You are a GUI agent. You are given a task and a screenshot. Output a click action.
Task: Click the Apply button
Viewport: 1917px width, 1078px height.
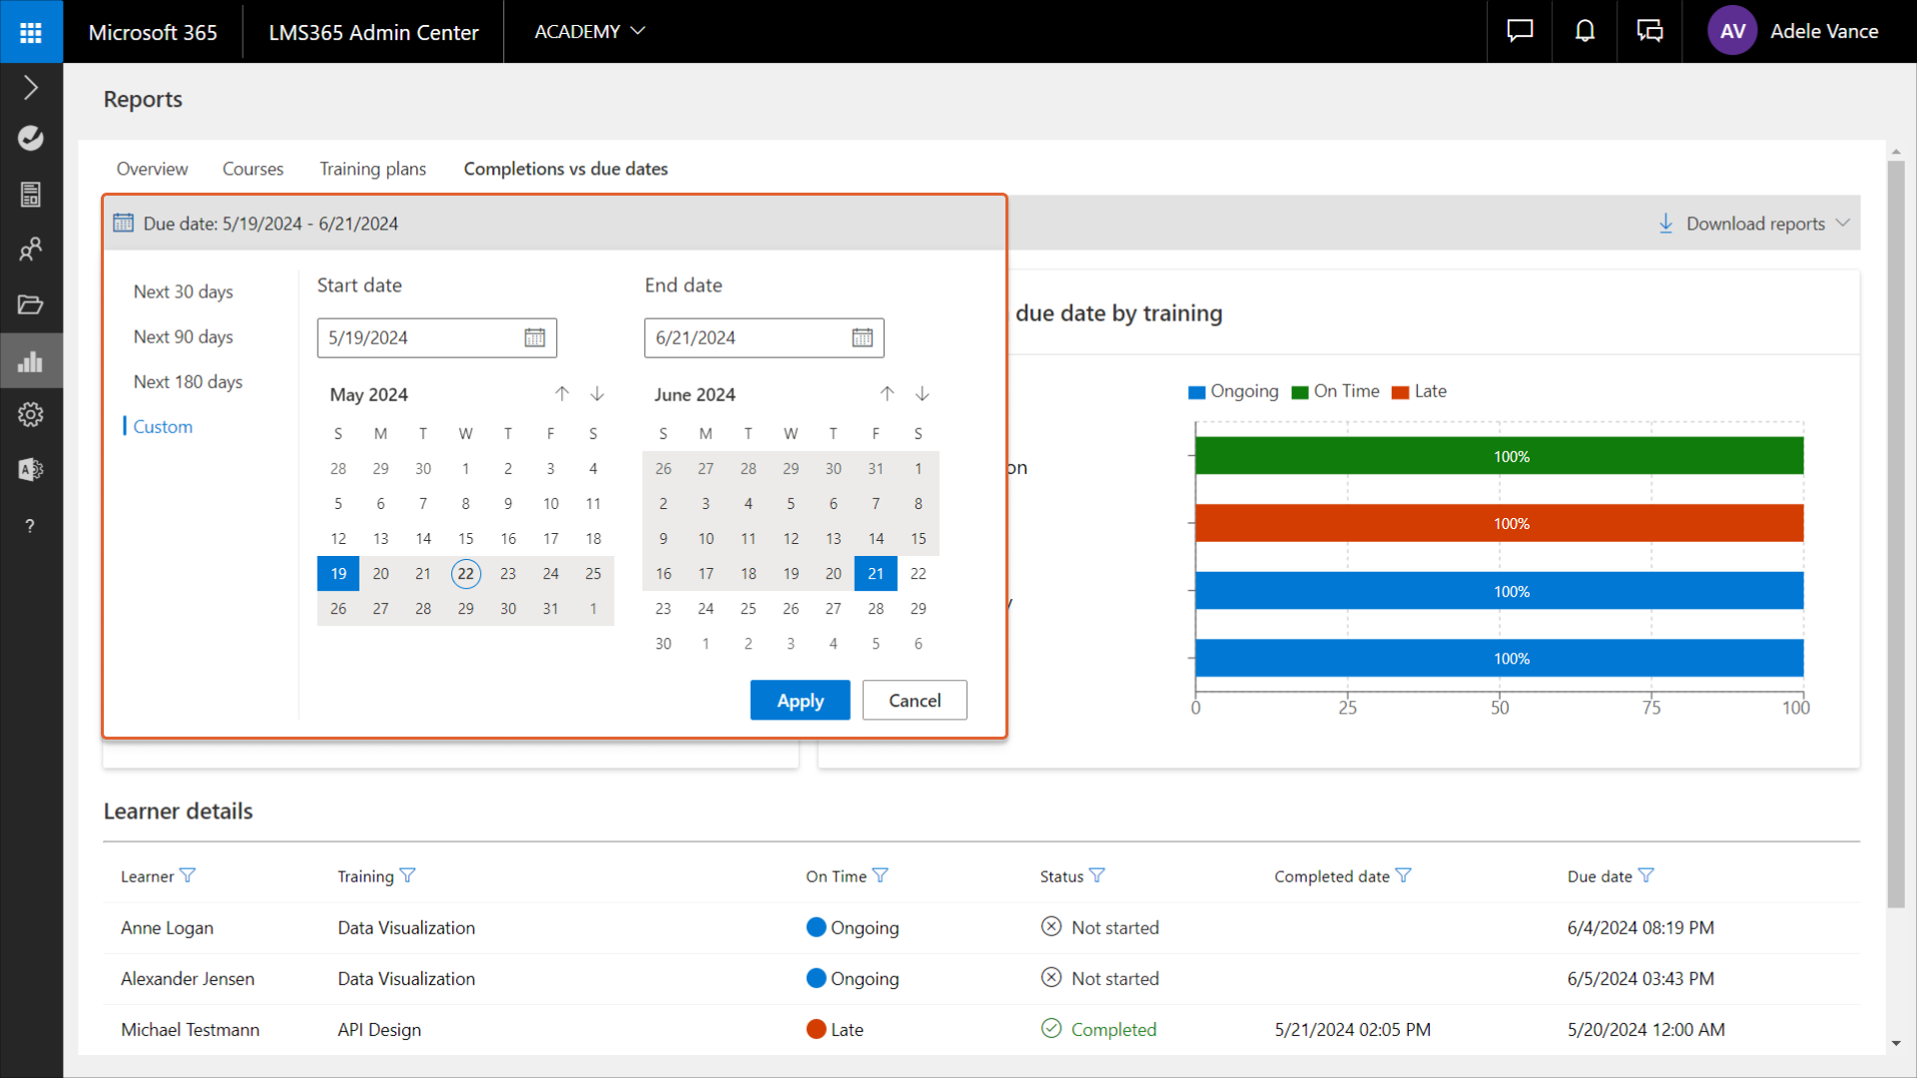(x=800, y=701)
